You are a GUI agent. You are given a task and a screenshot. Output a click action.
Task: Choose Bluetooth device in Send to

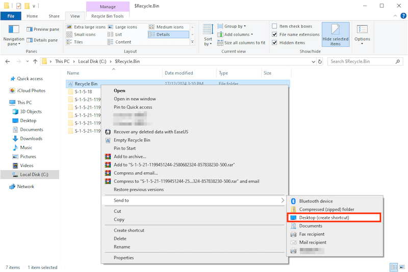tap(316, 201)
